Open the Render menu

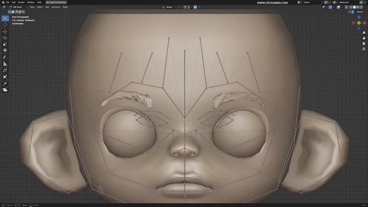click(21, 2)
